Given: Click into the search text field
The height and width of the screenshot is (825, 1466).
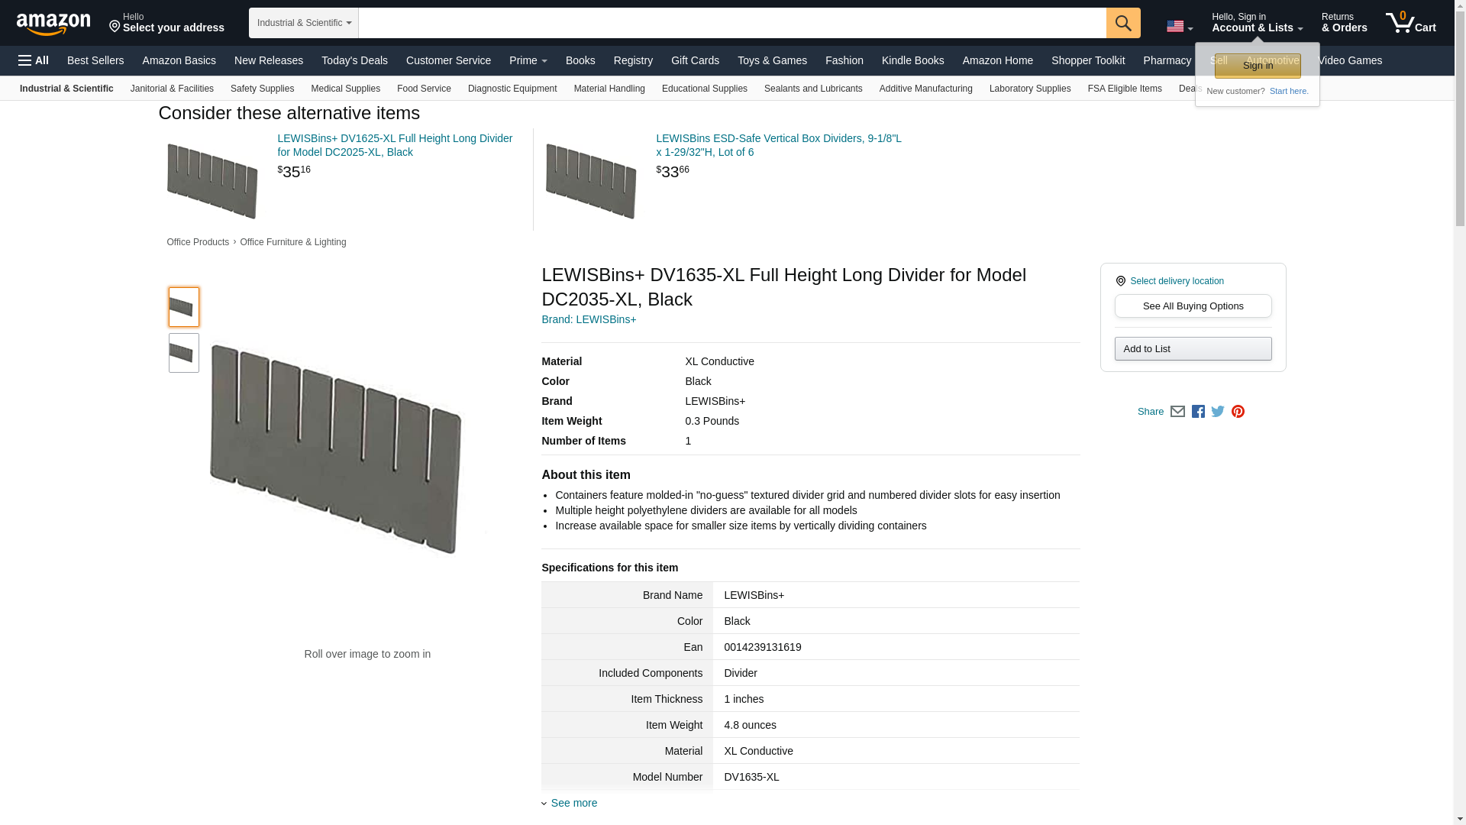Looking at the screenshot, I should click(x=731, y=23).
